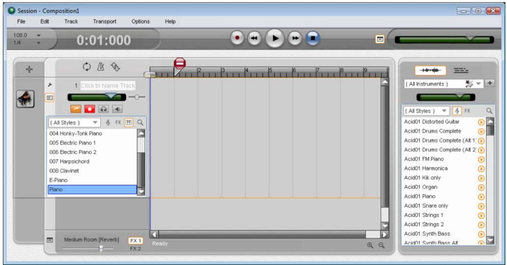The height and width of the screenshot is (265, 507).
Task: Select 005 Electric Piano 1
Action: [92, 143]
